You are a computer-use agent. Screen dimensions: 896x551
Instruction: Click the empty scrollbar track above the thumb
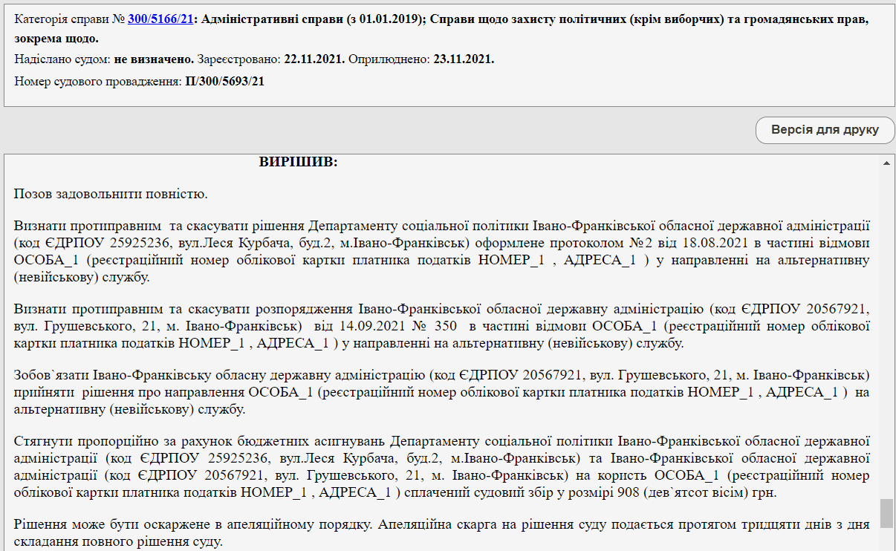click(x=886, y=334)
